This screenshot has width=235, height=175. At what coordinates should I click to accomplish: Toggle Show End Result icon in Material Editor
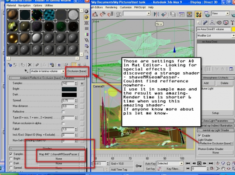tap(74, 65)
